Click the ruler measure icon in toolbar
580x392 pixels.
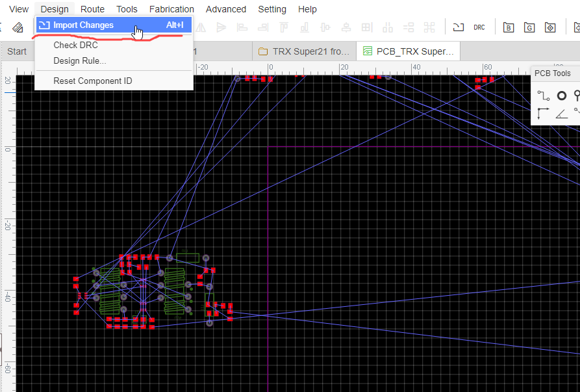(x=18, y=27)
